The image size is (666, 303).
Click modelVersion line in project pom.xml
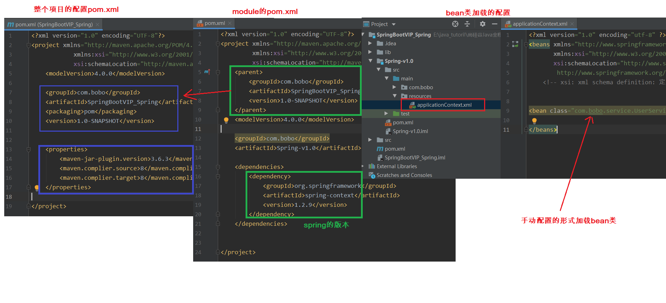(x=105, y=73)
